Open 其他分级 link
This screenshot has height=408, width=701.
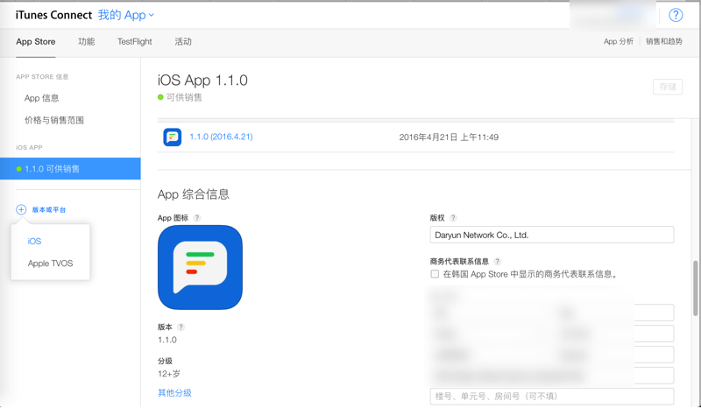174,393
